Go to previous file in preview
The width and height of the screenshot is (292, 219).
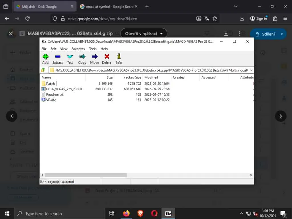tap(11, 116)
